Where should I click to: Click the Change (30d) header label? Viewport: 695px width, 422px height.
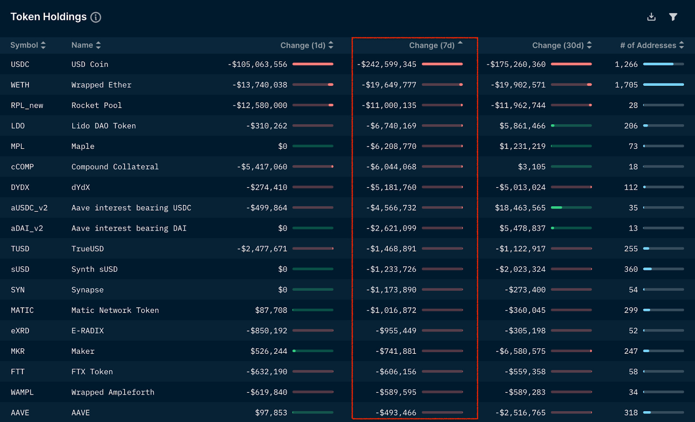[558, 45]
